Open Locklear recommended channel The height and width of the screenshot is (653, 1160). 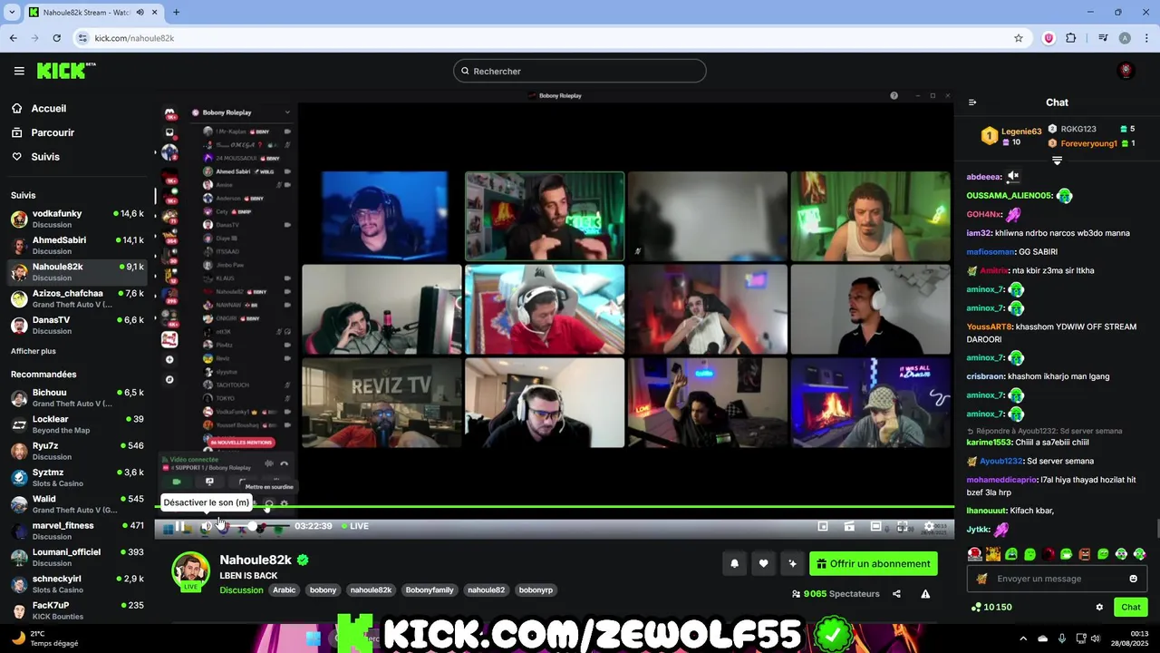click(x=77, y=424)
